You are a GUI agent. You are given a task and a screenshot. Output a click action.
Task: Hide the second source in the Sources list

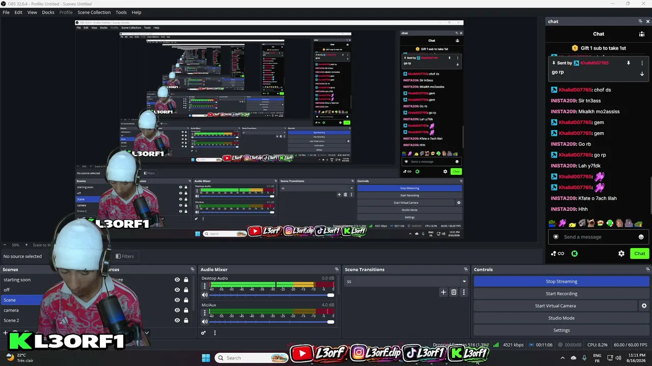177,290
